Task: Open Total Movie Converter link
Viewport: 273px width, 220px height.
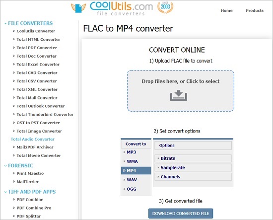Action: (39, 155)
